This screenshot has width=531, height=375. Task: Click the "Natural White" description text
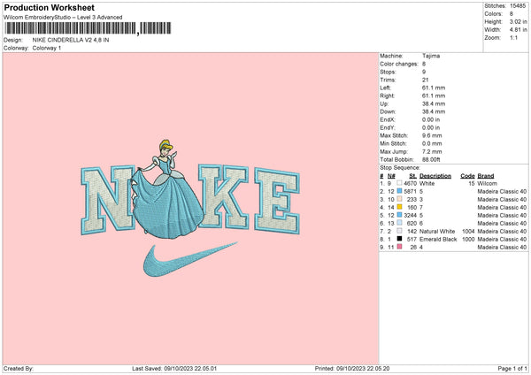coord(437,231)
